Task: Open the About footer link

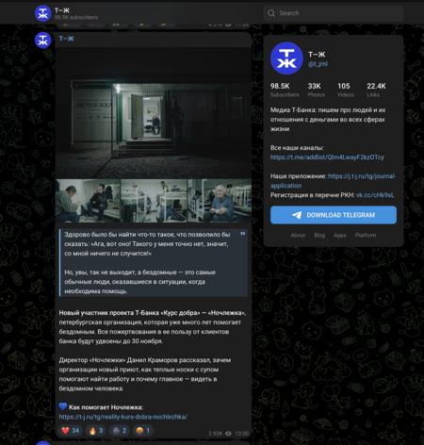Action: pyautogui.click(x=298, y=235)
